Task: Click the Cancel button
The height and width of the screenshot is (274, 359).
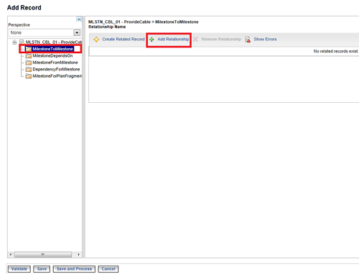Action: point(108,269)
